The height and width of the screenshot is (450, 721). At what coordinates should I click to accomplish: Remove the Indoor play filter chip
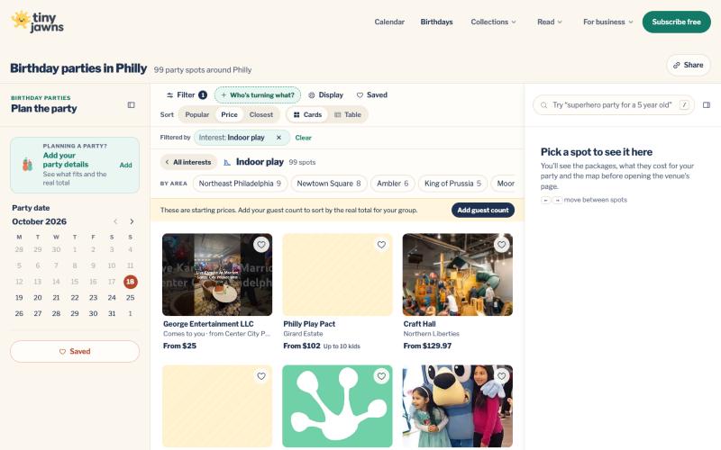coord(278,138)
